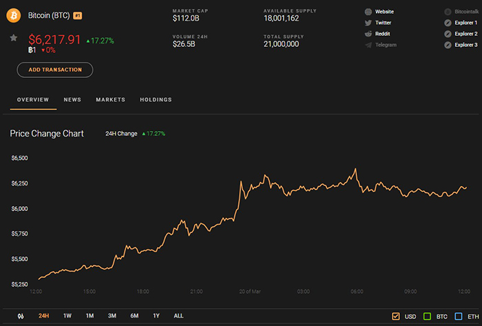Click the red 0% BTC change
Viewport: 482px width, 326px height.
(x=49, y=50)
